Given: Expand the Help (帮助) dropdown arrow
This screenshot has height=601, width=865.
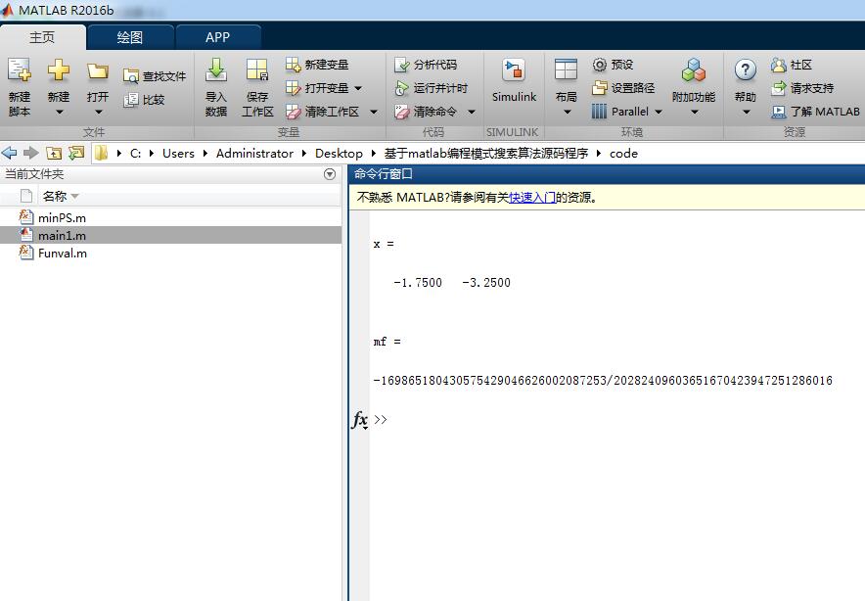Looking at the screenshot, I should point(746,112).
